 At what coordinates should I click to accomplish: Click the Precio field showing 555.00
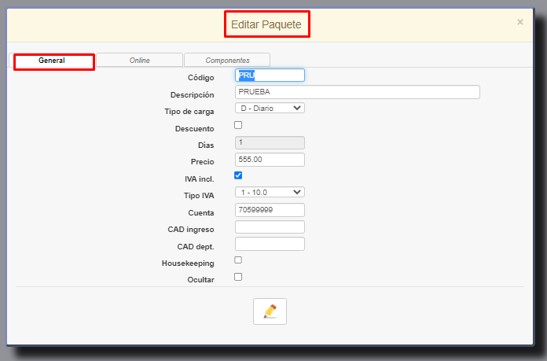point(270,160)
